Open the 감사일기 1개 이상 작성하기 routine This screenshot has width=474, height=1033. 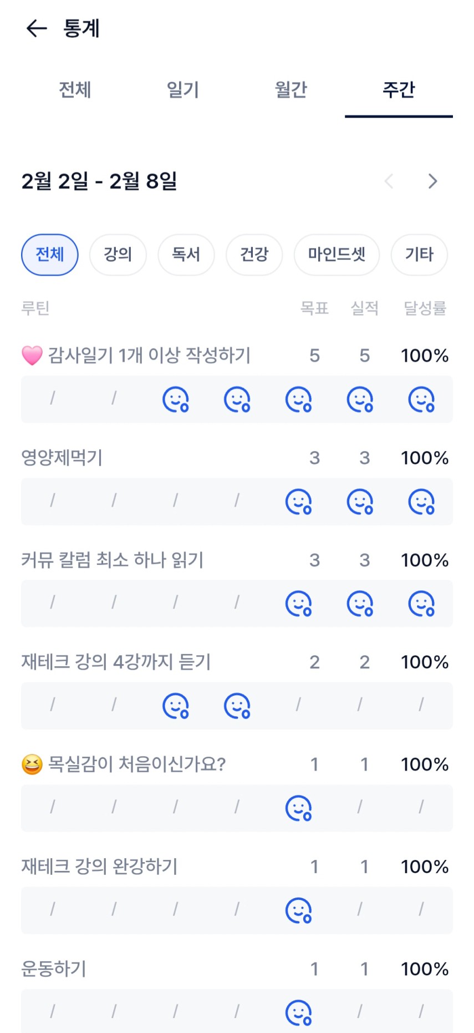(x=149, y=355)
